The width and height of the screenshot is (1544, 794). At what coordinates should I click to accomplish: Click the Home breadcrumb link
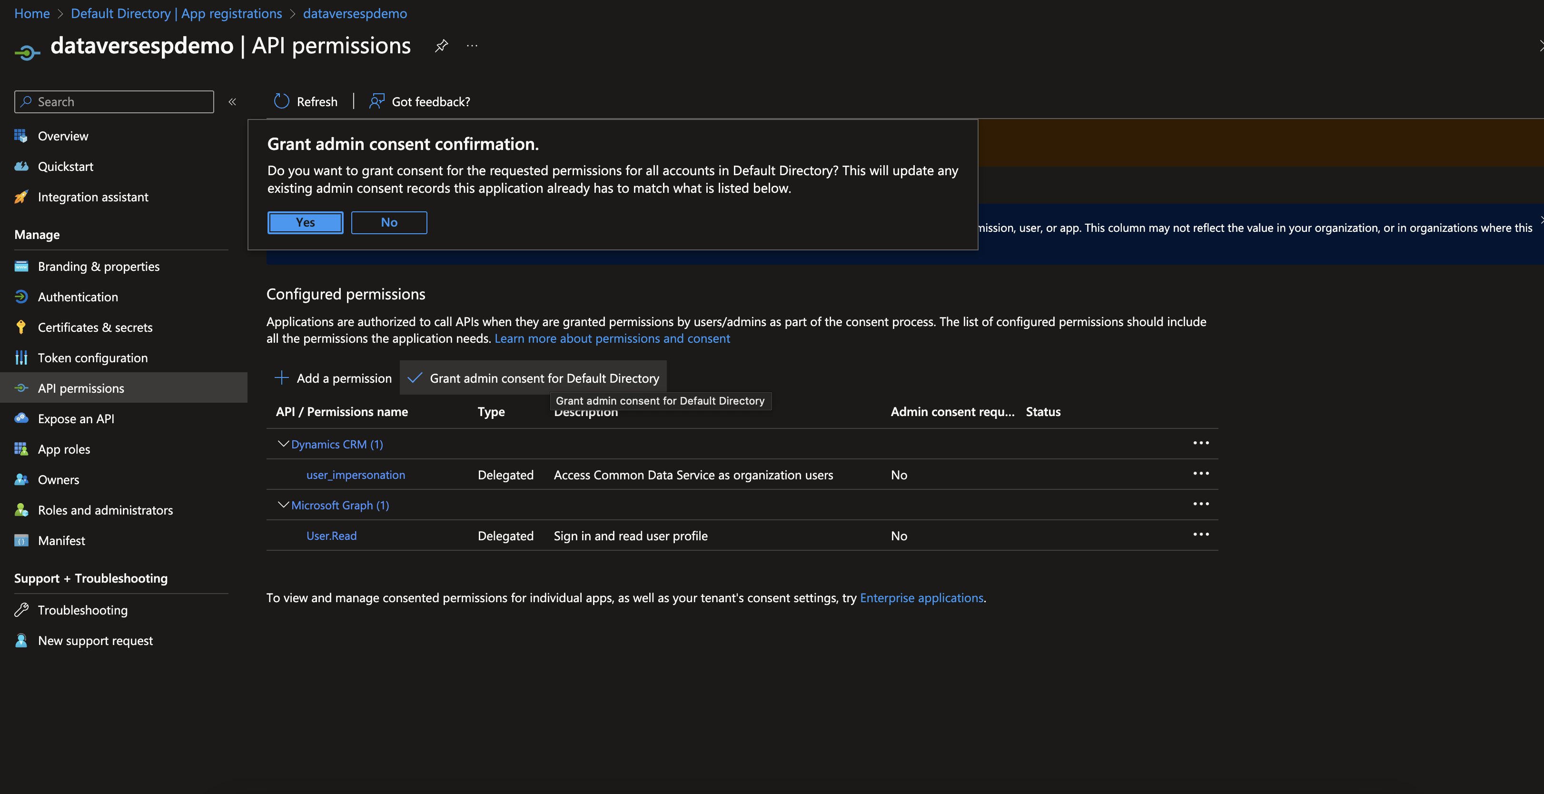(32, 13)
